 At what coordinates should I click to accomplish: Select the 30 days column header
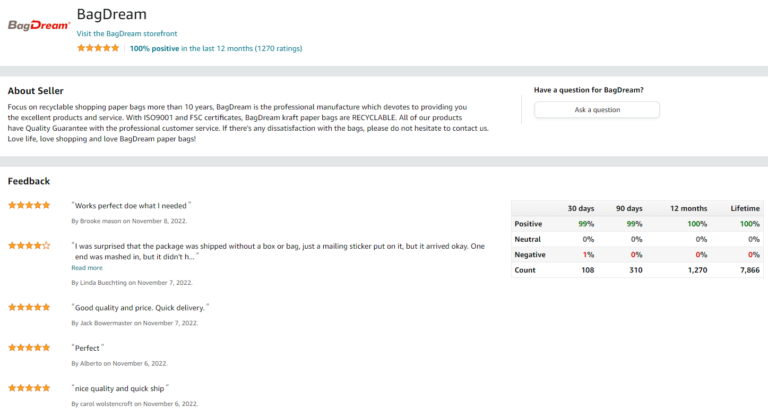coord(581,208)
